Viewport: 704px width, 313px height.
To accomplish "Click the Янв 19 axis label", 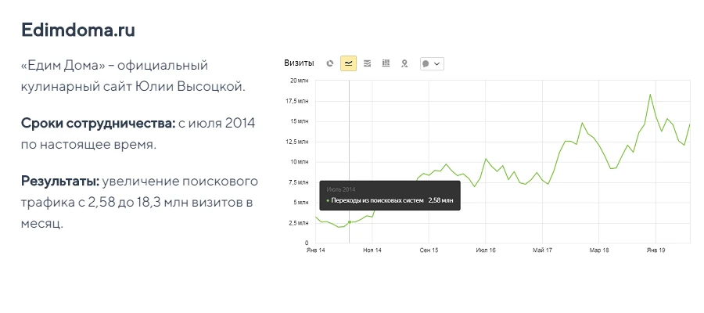I will 656,250.
